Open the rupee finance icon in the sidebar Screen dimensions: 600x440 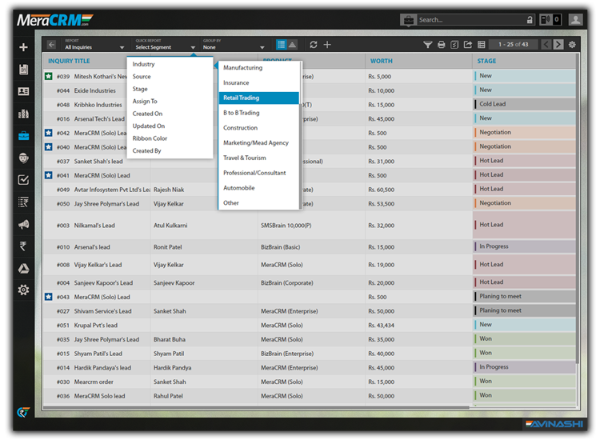point(23,246)
